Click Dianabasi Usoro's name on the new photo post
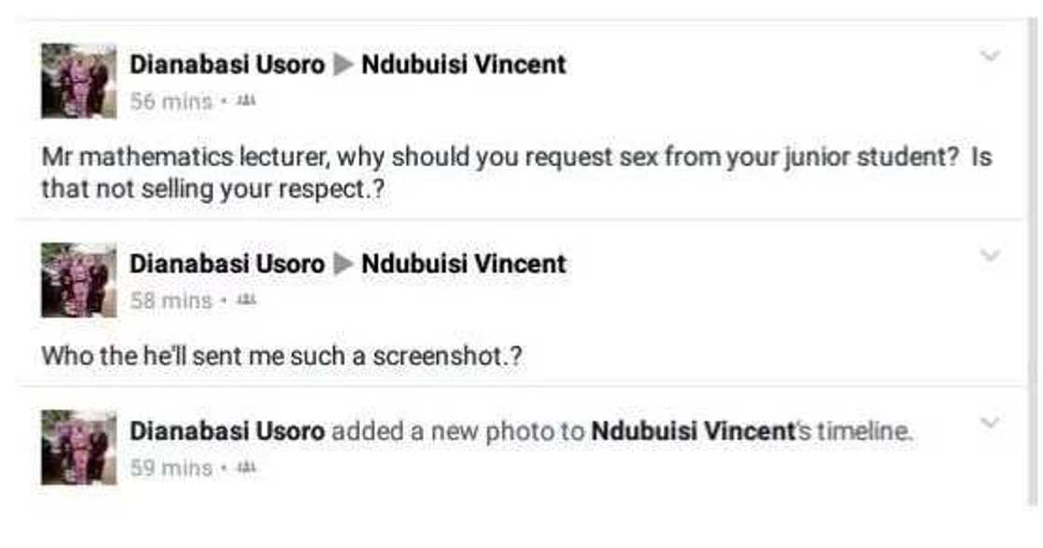The height and width of the screenshot is (548, 1043). pyautogui.click(x=227, y=431)
